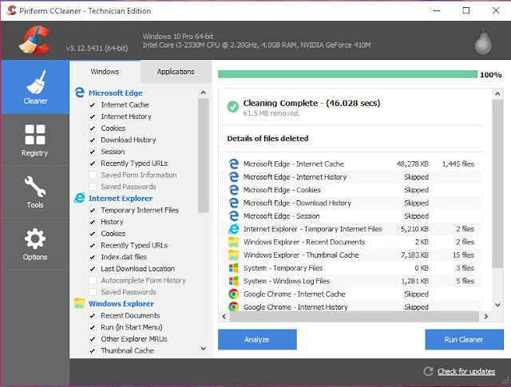The height and width of the screenshot is (387, 511).
Task: Click Edge icon beside Internet Cache result
Action: (233, 164)
